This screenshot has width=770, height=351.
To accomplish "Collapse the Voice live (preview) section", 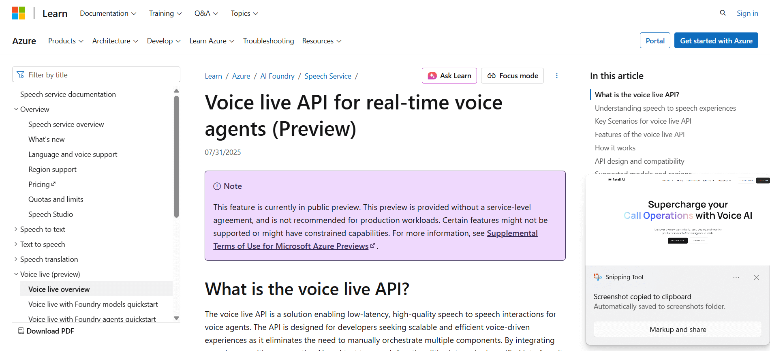I will (x=16, y=274).
